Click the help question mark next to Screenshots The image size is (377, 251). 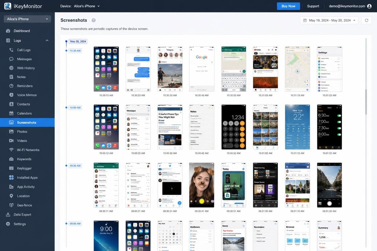coord(93,20)
